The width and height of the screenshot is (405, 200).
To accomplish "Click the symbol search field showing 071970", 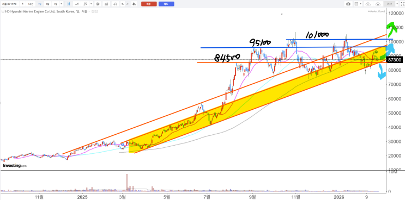I will click(x=10, y=4).
